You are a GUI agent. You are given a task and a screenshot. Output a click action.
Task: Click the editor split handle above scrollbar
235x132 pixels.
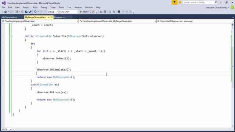[x=233, y=25]
